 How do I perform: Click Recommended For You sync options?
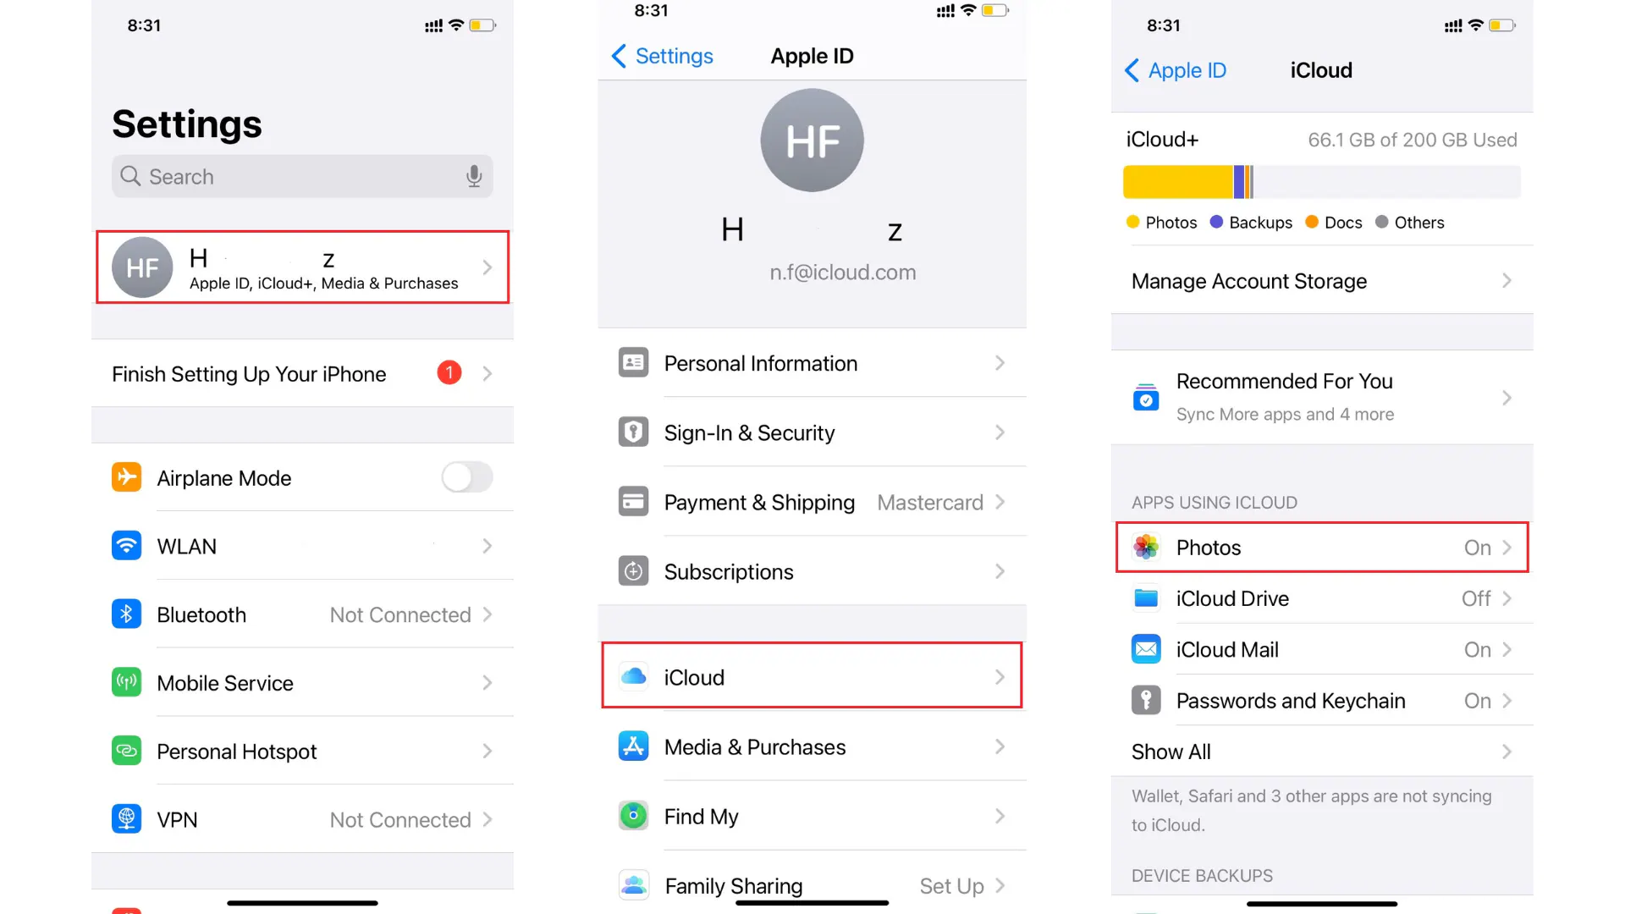point(1321,399)
